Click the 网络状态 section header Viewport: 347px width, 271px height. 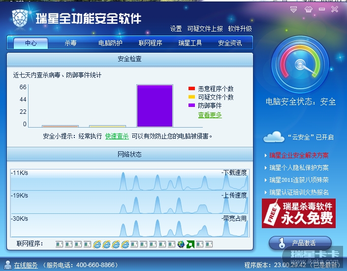coord(130,154)
